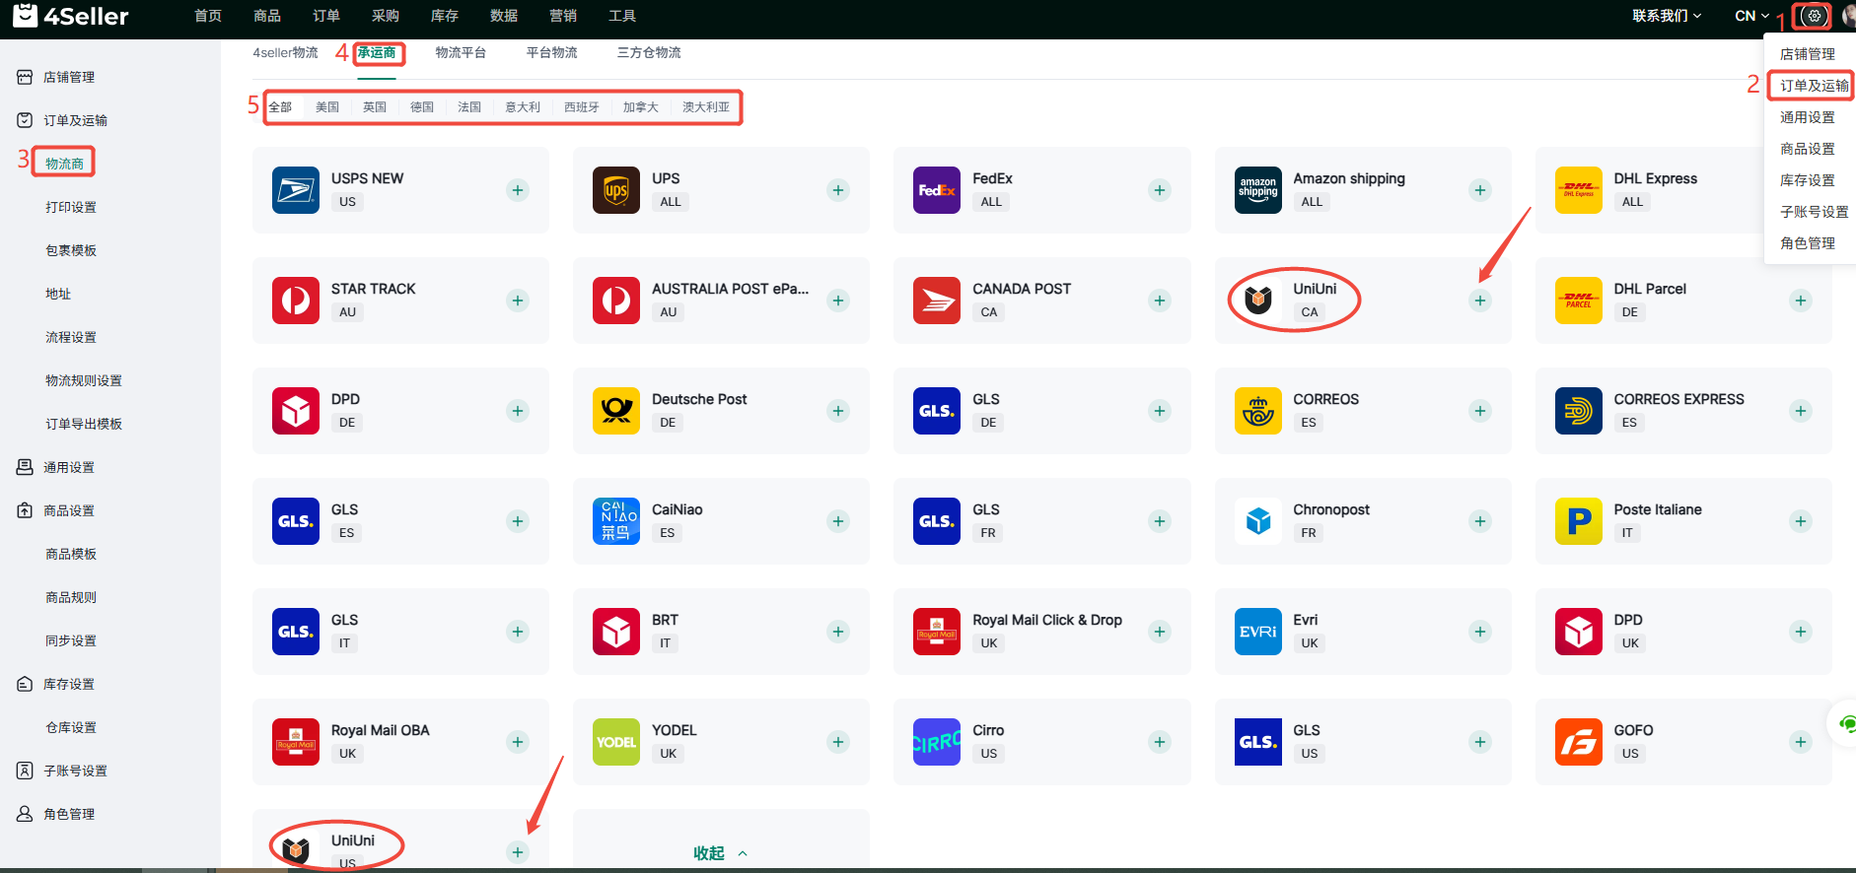Add Poste Italiane with plus icon

(x=1801, y=521)
